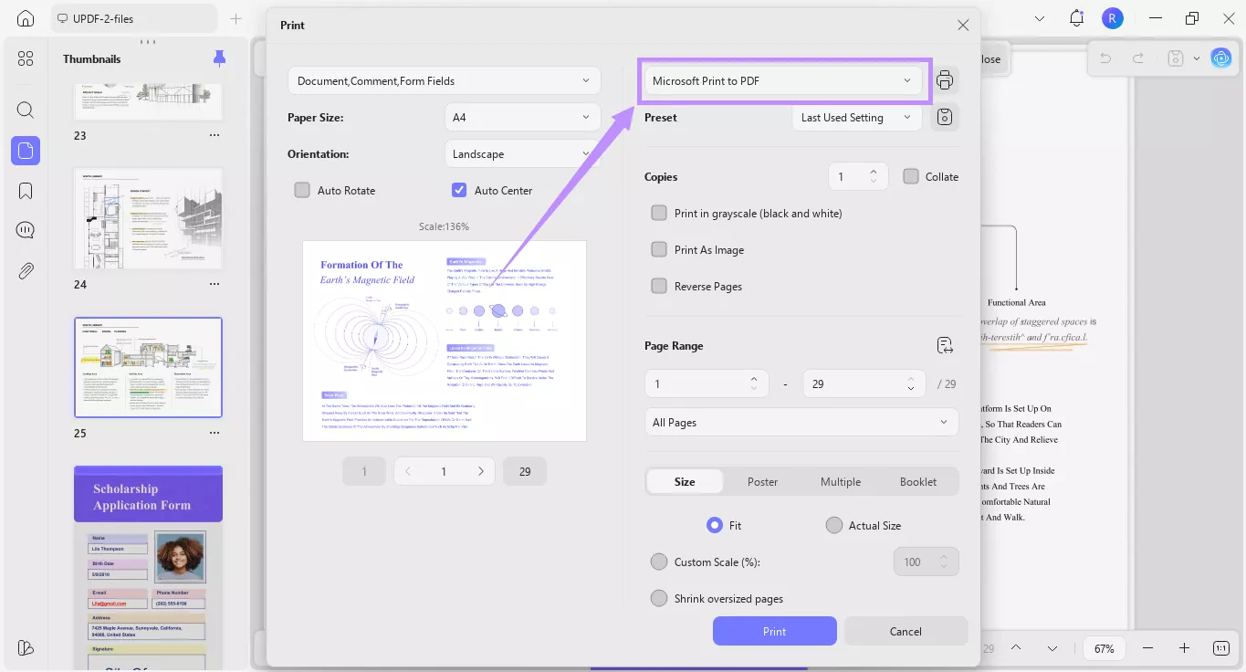Pin the Thumbnails panel

pyautogui.click(x=219, y=58)
